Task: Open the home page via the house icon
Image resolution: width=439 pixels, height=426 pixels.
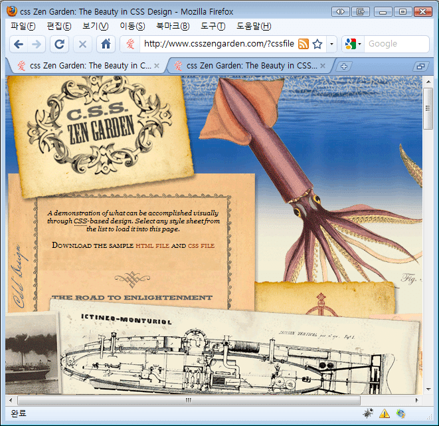Action: tap(106, 45)
